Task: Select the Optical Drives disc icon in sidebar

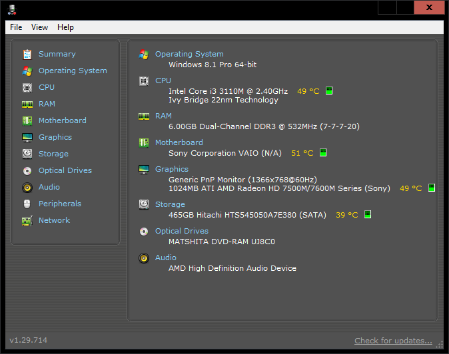Action: (x=27, y=170)
